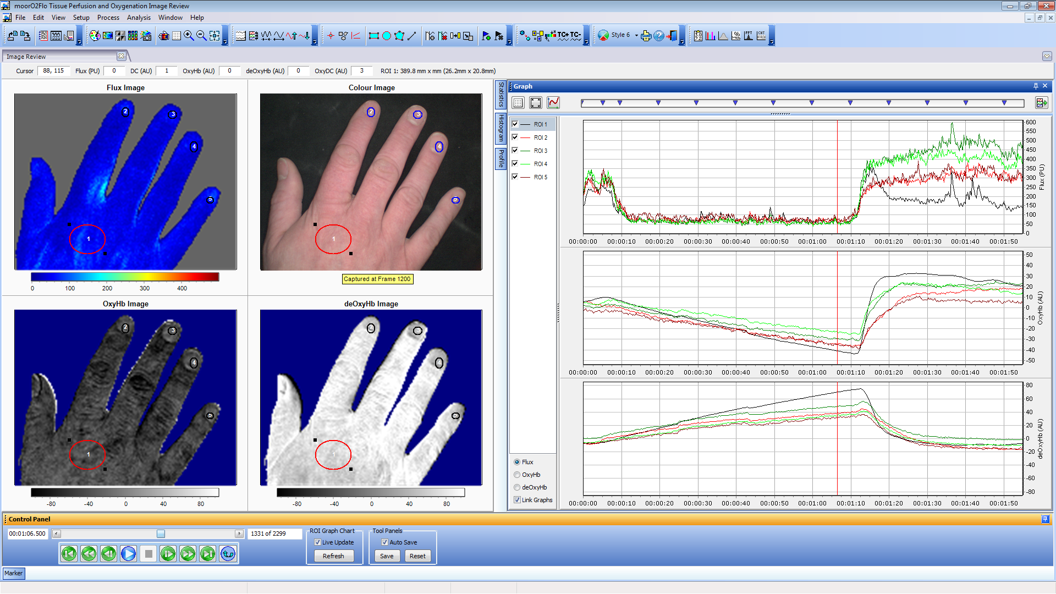Click the TC+ time constant icon
This screenshot has height=594, width=1056.
[563, 36]
